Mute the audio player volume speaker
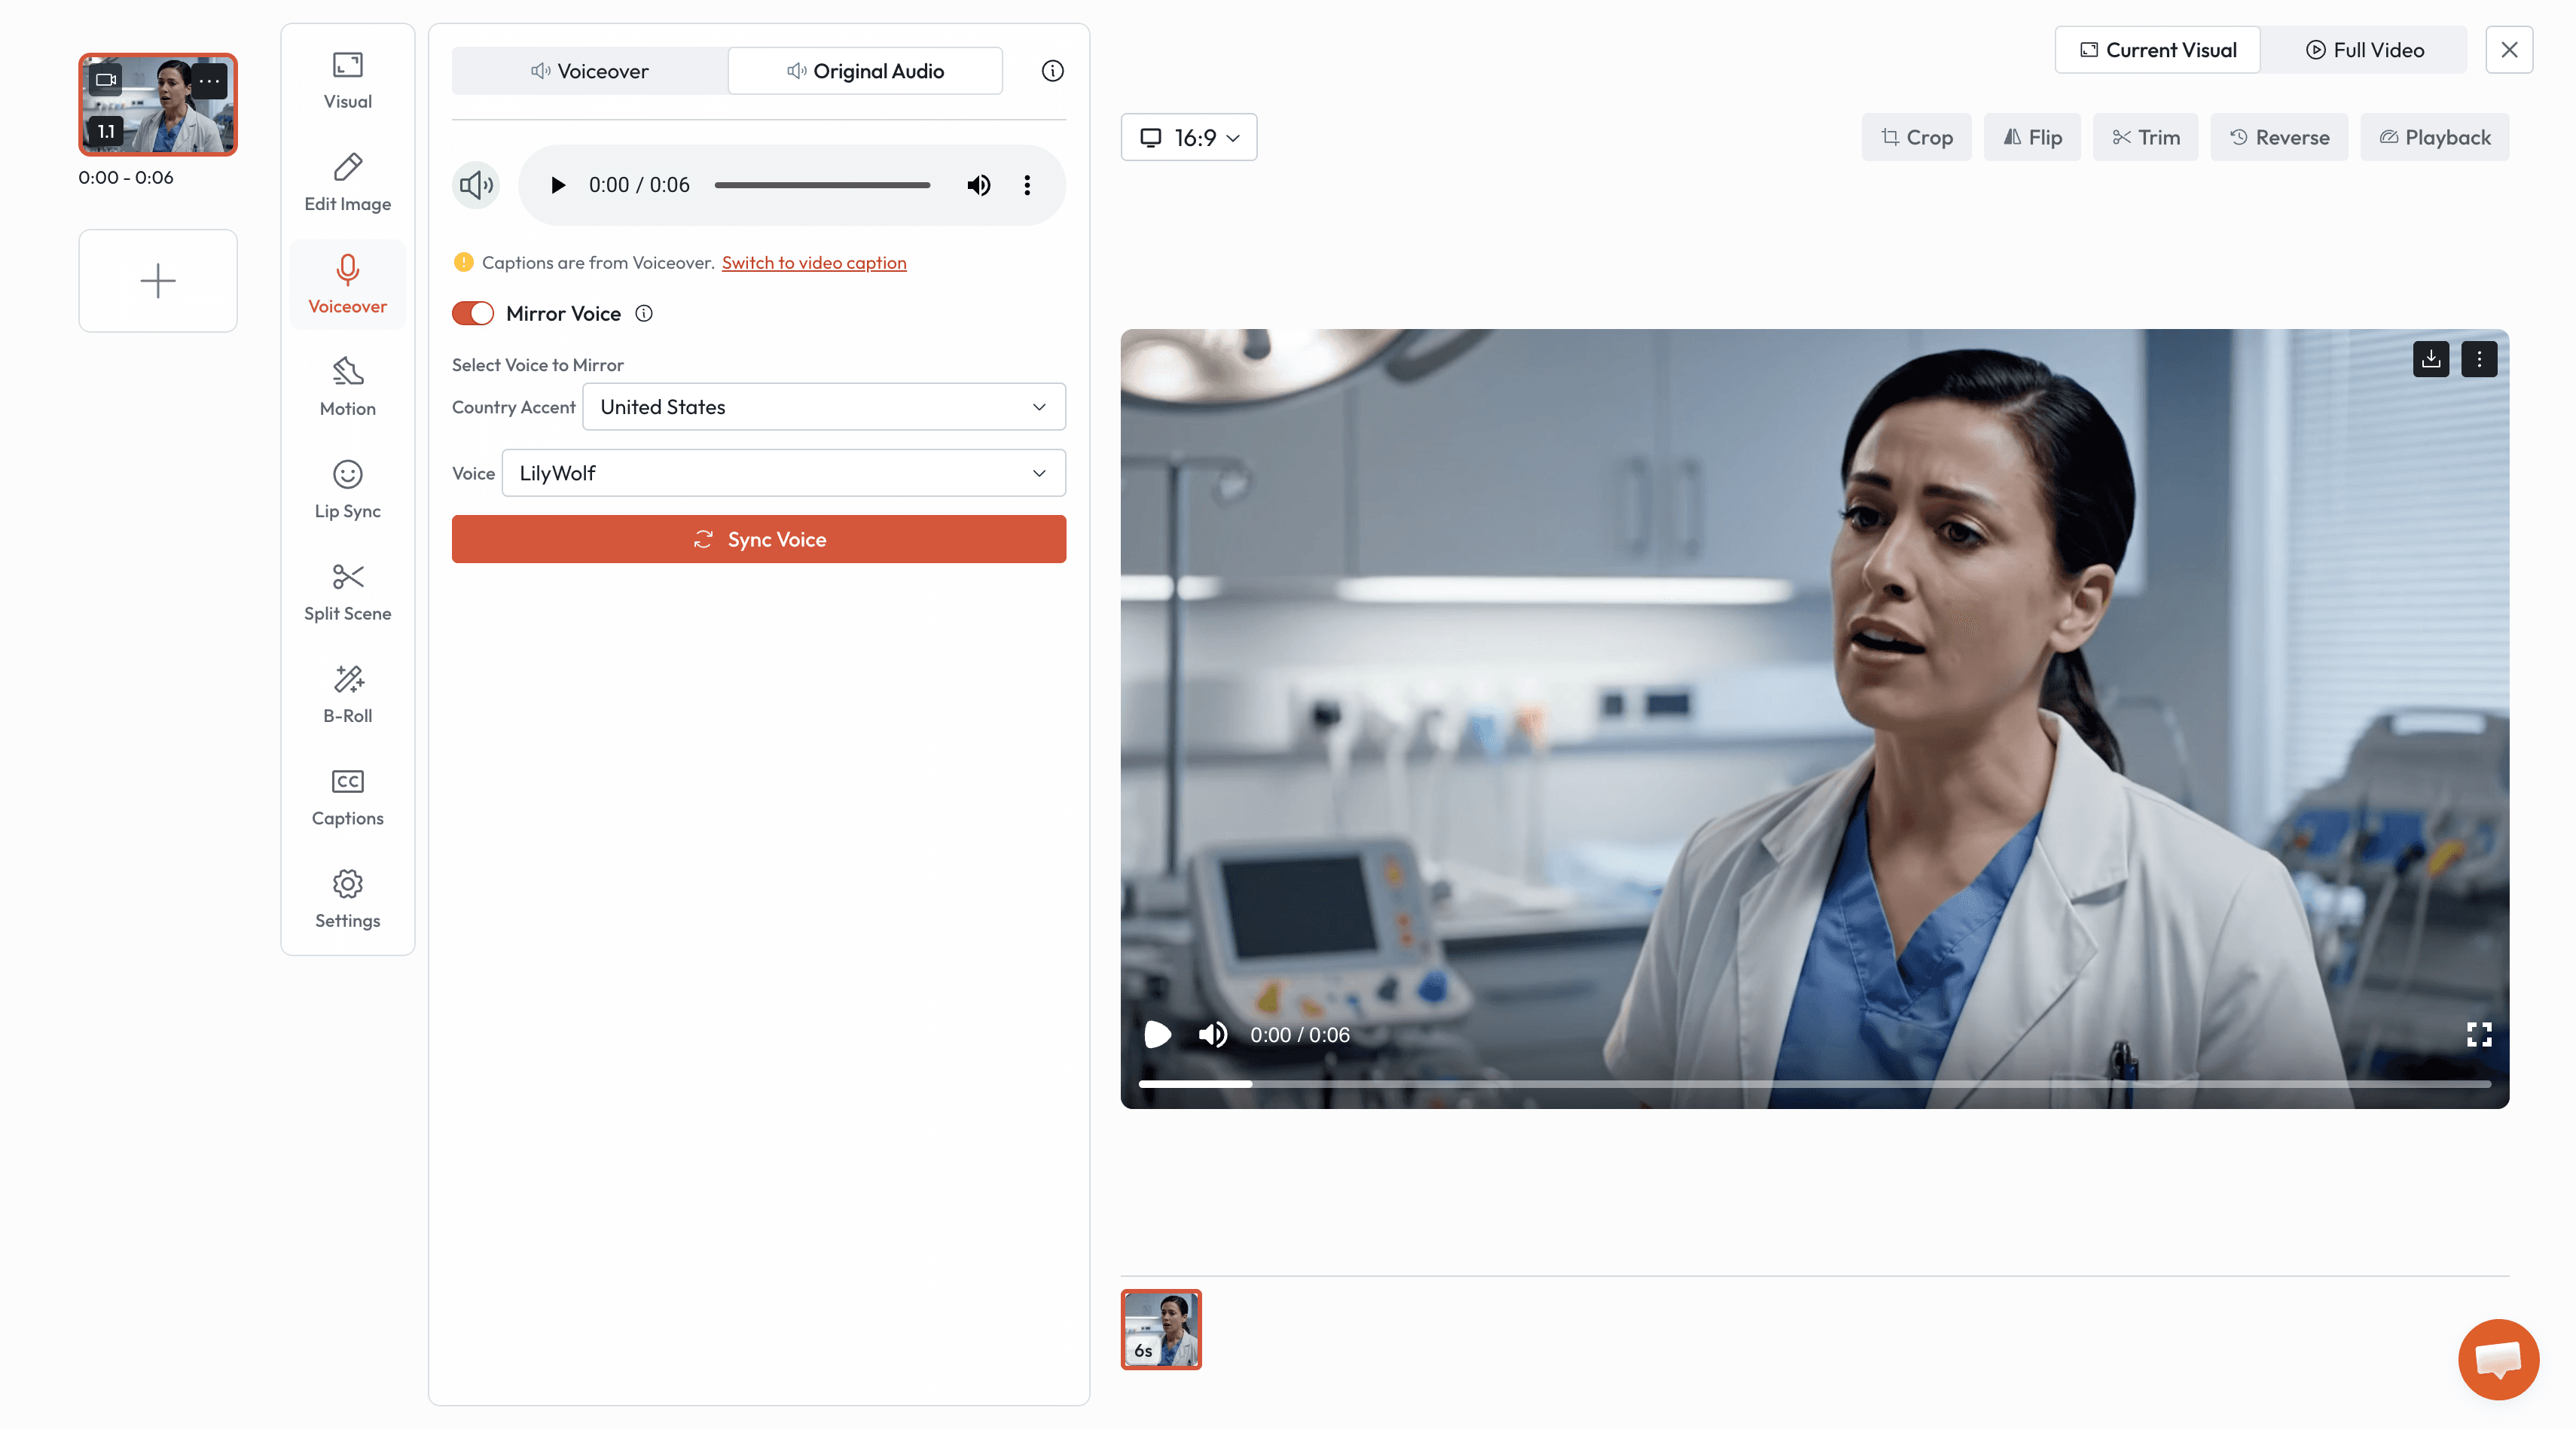 tap(978, 185)
